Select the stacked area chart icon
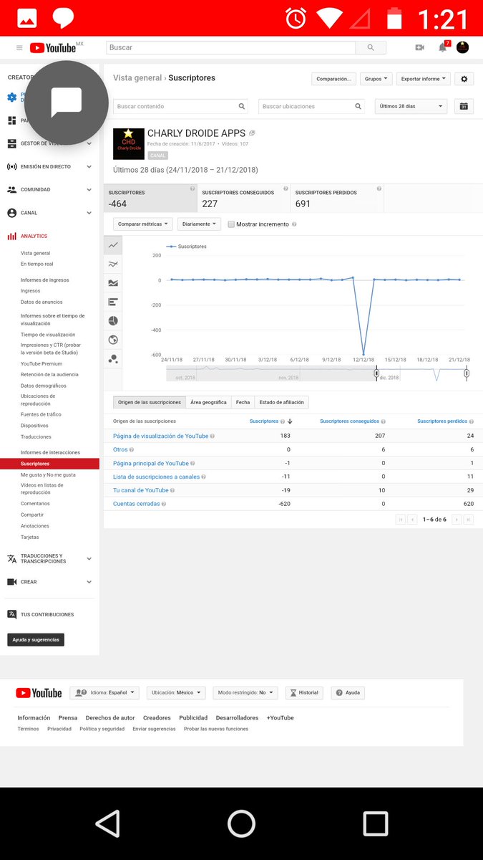This screenshot has height=860, width=483. tap(113, 283)
